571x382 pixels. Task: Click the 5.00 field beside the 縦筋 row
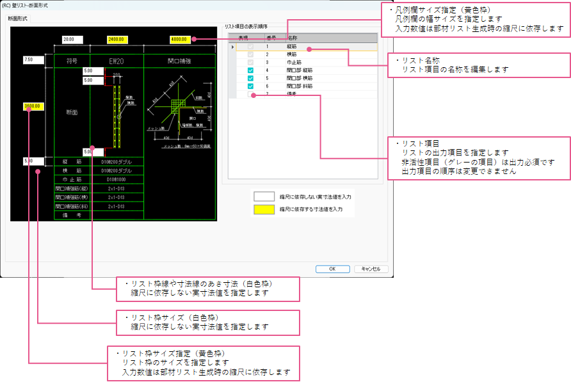(x=34, y=161)
